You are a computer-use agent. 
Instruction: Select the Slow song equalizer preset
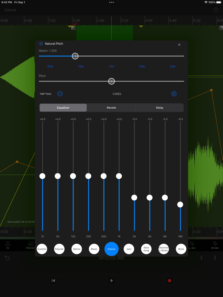click(x=146, y=249)
